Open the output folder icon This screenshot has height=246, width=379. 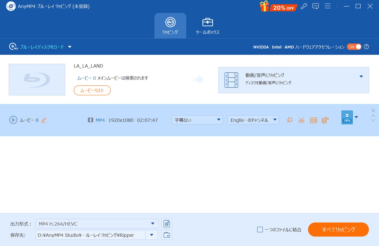[167, 235]
